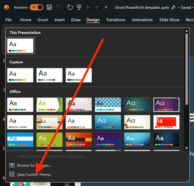194x186 pixels.
Task: Click the PowerPoint logo icon
Action: 6,7
